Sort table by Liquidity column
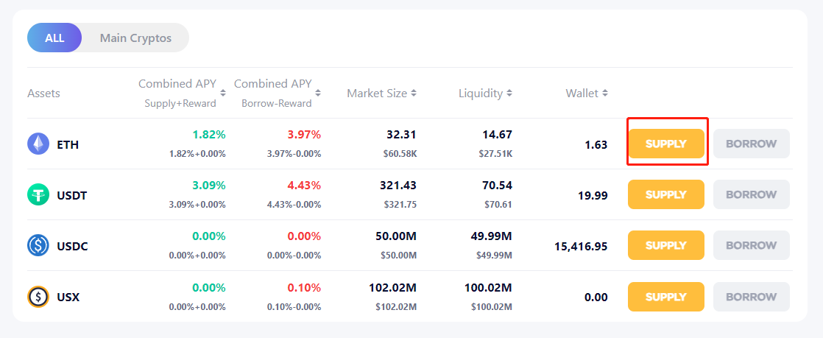This screenshot has width=823, height=338. 485,94
